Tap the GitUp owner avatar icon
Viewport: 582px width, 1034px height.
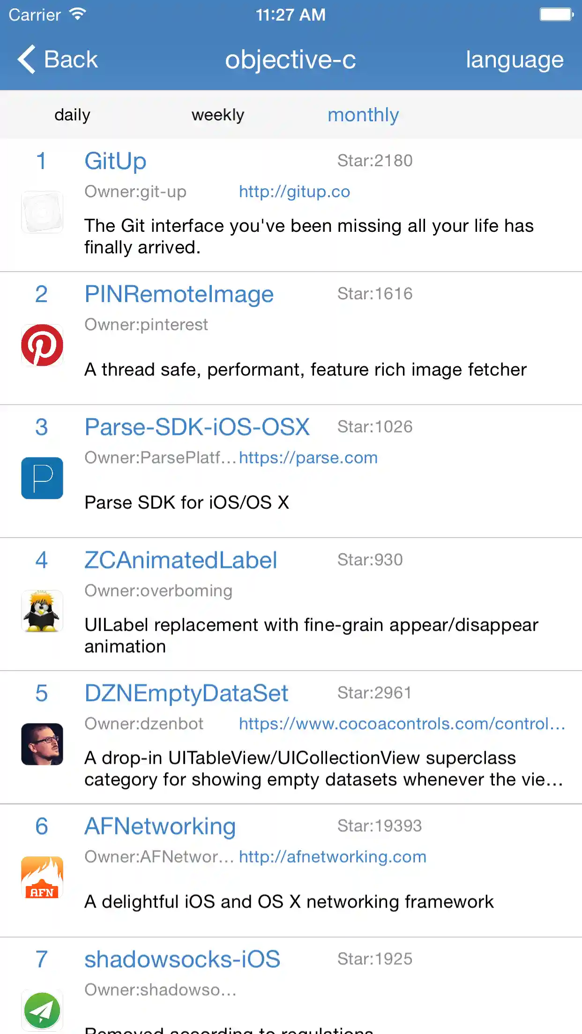[x=42, y=212]
